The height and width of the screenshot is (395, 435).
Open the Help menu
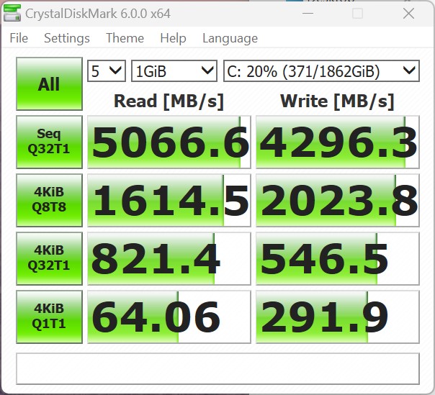click(x=173, y=38)
